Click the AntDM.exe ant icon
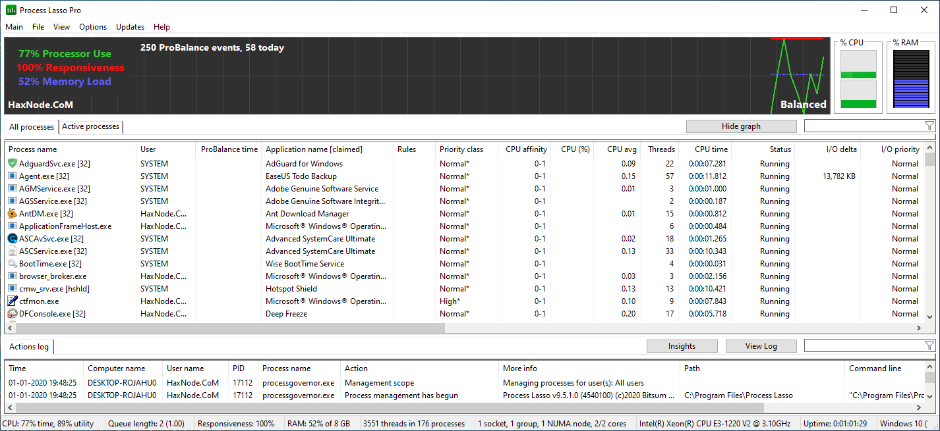This screenshot has width=940, height=431. pos(13,213)
